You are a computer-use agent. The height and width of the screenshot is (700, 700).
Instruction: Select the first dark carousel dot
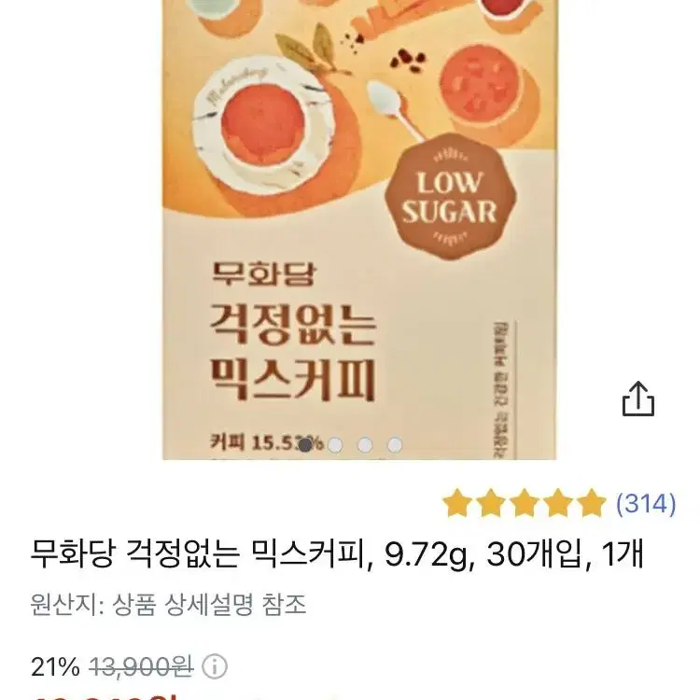pos(305,444)
